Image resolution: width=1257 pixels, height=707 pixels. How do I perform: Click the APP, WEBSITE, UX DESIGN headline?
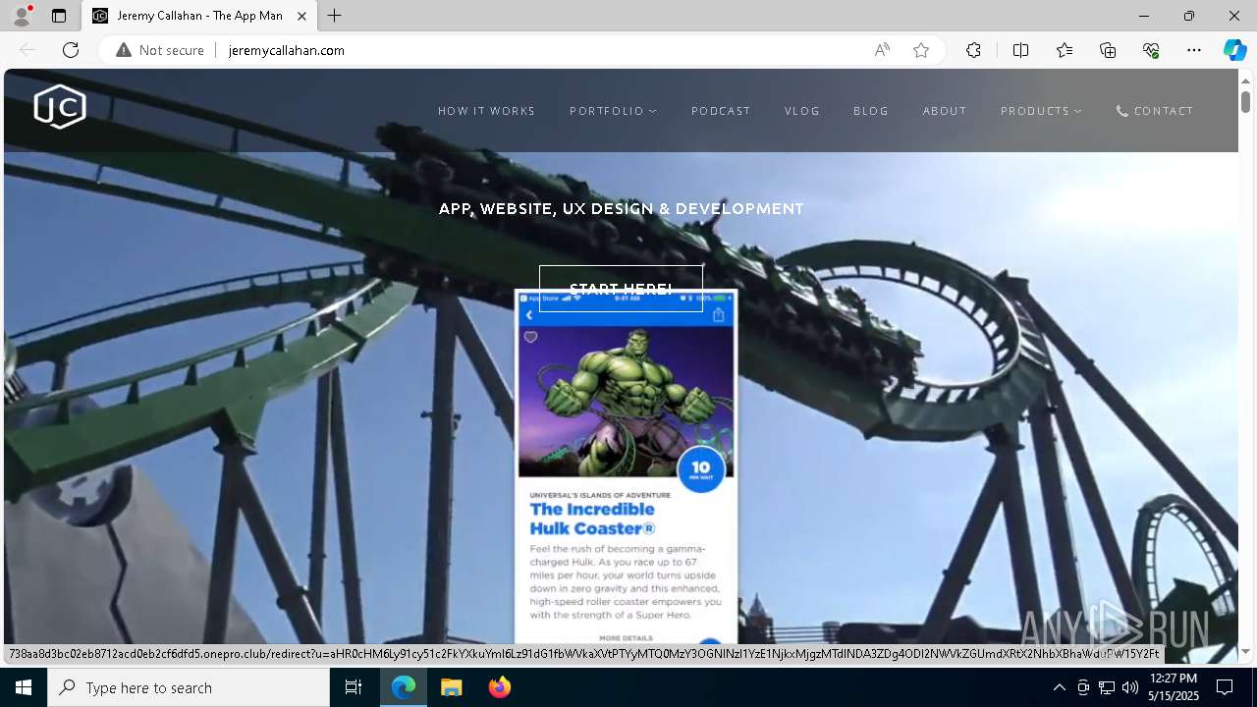coord(622,209)
